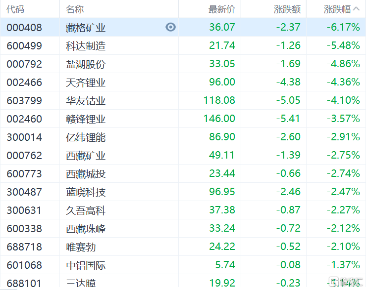The image size is (366, 290).
Task: Select stock code 600773
Action: pyautogui.click(x=24, y=174)
